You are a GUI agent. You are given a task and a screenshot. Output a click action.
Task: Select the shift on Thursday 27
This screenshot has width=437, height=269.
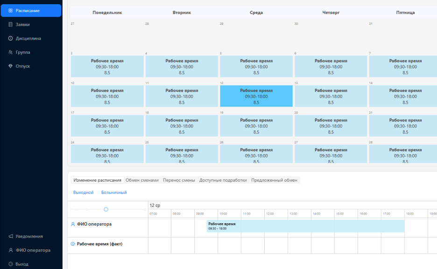click(331, 154)
